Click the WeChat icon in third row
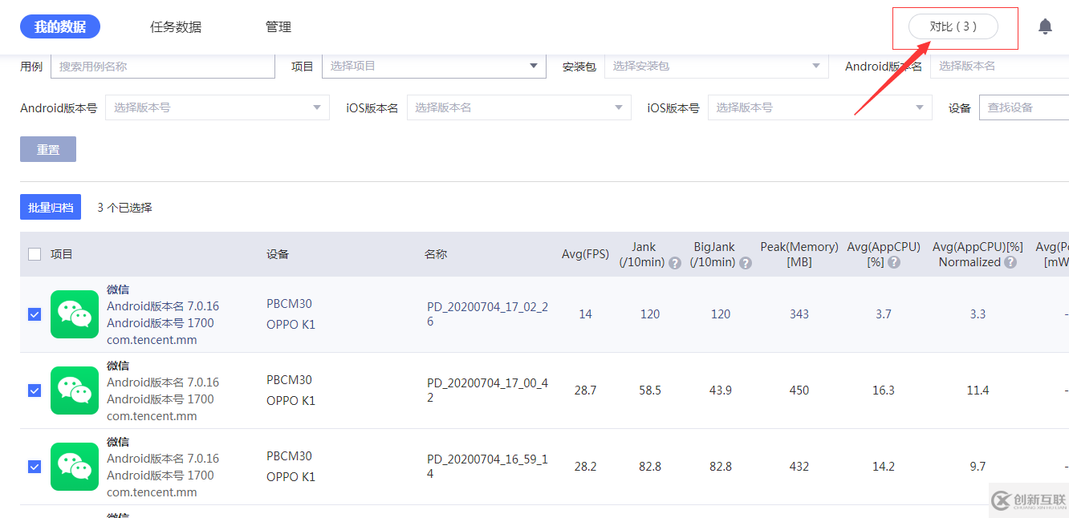This screenshot has height=518, width=1069. (74, 466)
